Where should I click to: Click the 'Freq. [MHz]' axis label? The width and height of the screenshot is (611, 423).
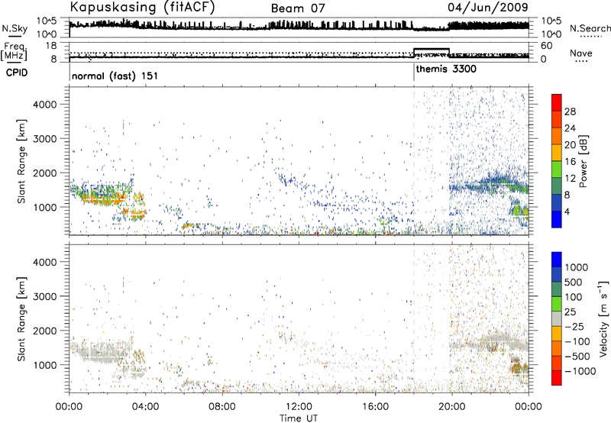pos(14,52)
